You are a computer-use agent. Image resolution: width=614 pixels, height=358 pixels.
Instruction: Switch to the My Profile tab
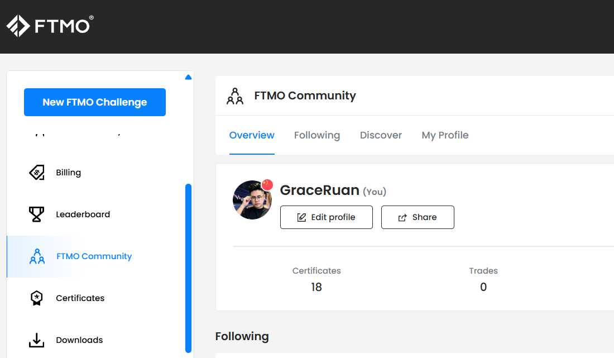pyautogui.click(x=445, y=135)
